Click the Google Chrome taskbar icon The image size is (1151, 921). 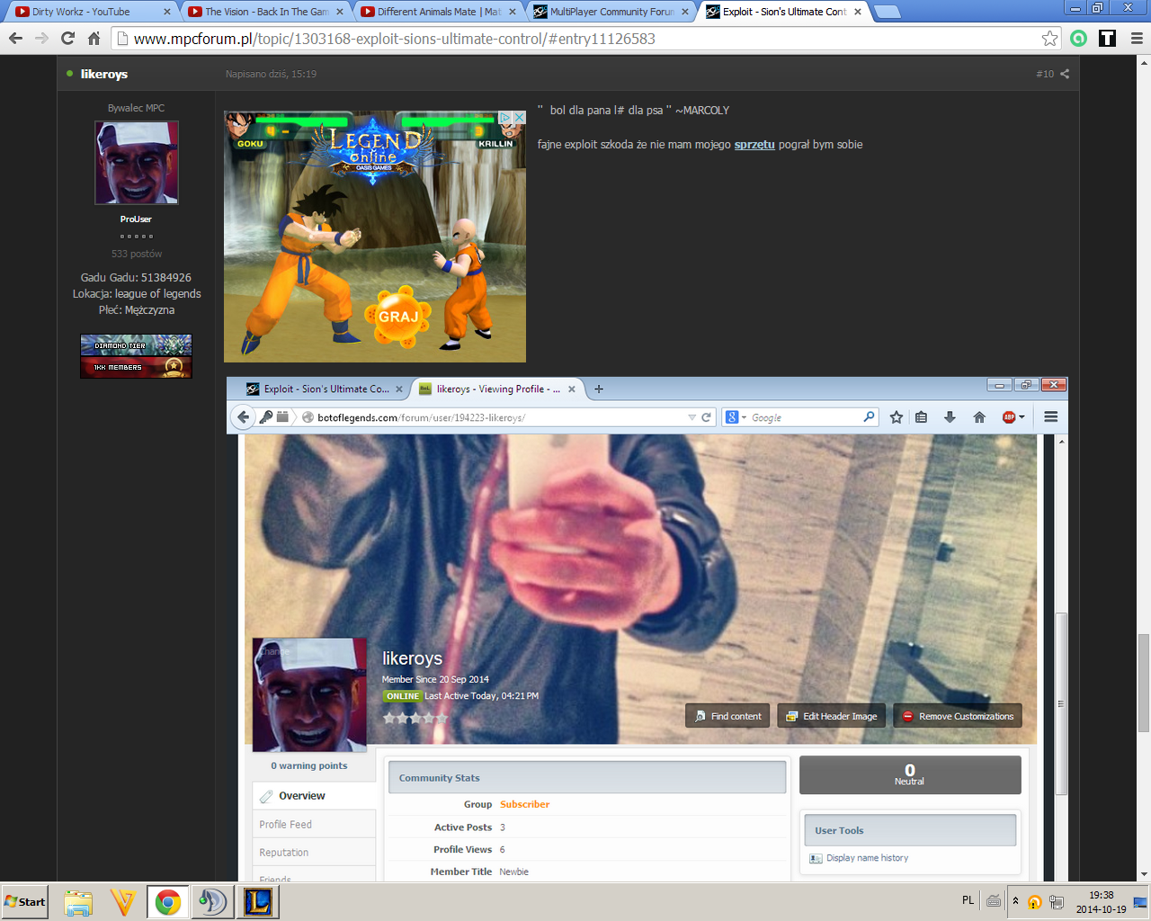point(167,902)
